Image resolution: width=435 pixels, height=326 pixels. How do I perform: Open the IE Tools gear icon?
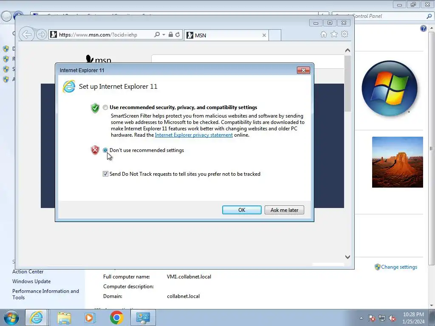(x=345, y=34)
